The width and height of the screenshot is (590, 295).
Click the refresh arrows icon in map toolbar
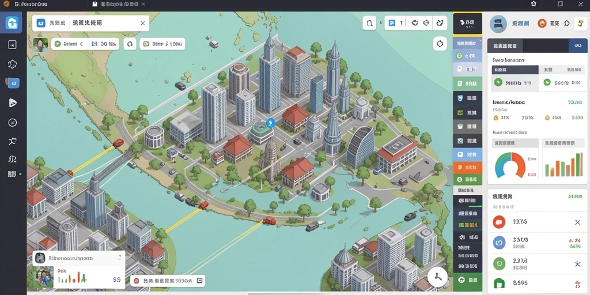[440, 23]
